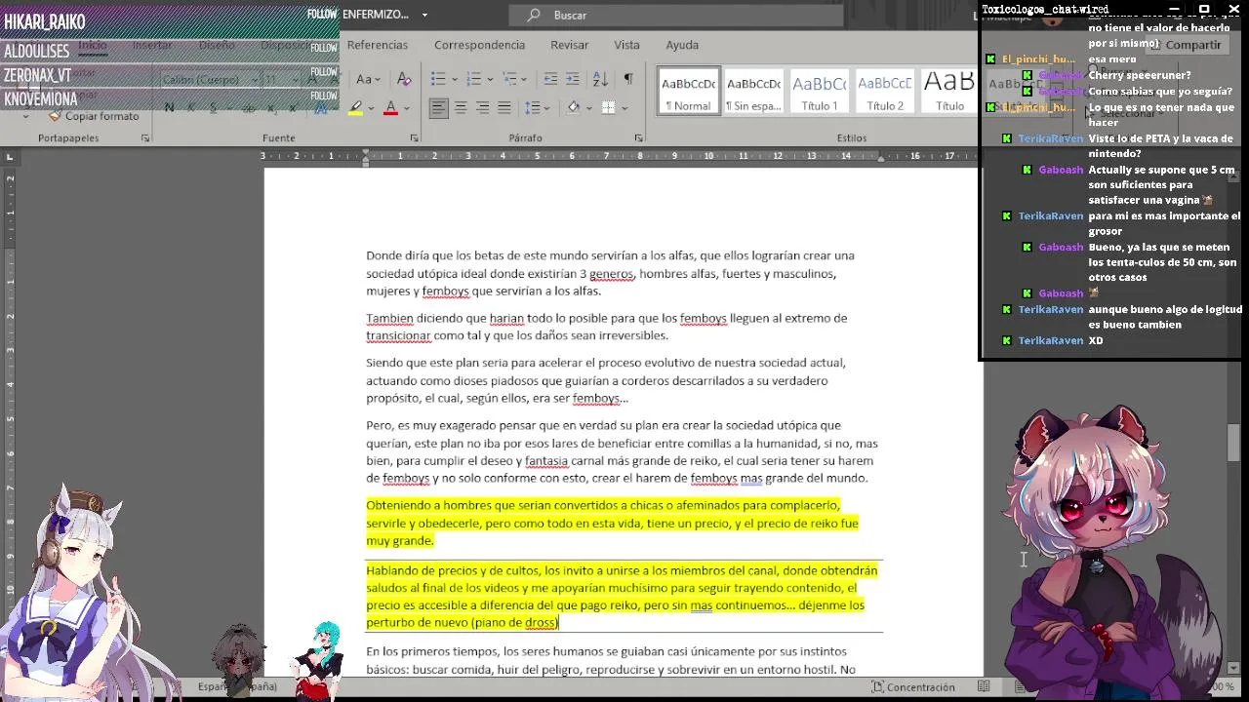Apply multilevel list formatting
Screen dimensions: 1249x702
click(509, 79)
